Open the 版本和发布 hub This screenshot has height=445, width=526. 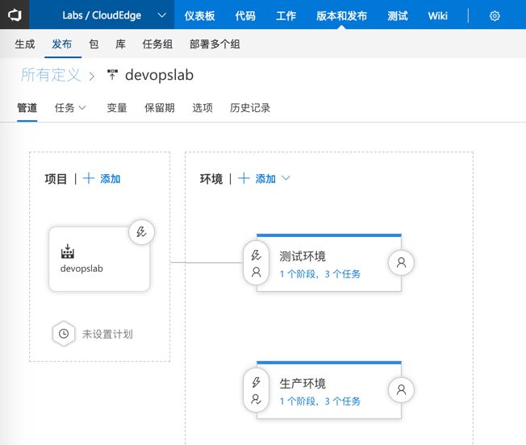(x=341, y=15)
